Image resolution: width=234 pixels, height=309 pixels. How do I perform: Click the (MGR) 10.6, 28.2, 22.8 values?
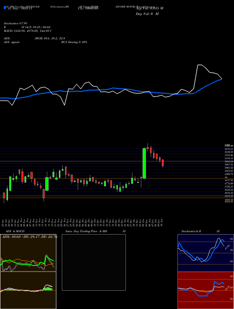click(x=50, y=38)
